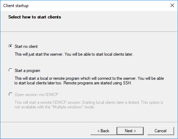Image resolution: width=178 pixels, height=139 pixels.
Task: Select the greyed Open session via XDMCP radio
Action: [x=11, y=94]
